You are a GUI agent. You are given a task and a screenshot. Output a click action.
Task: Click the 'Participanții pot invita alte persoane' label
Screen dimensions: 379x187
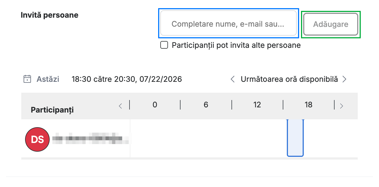point(236,45)
